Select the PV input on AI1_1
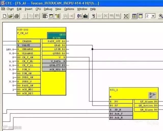 (121, 101)
